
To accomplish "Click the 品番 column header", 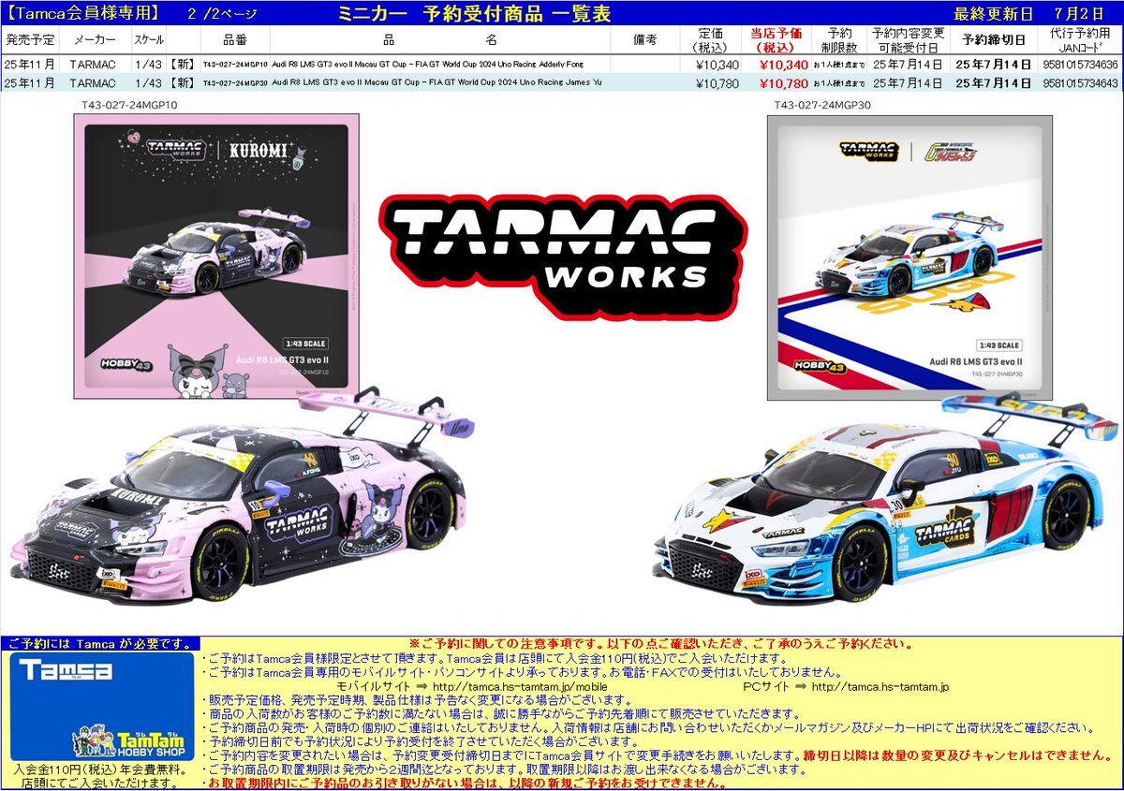I will (x=235, y=40).
